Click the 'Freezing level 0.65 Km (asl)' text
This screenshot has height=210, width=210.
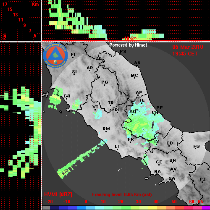pyautogui.click(x=122, y=194)
